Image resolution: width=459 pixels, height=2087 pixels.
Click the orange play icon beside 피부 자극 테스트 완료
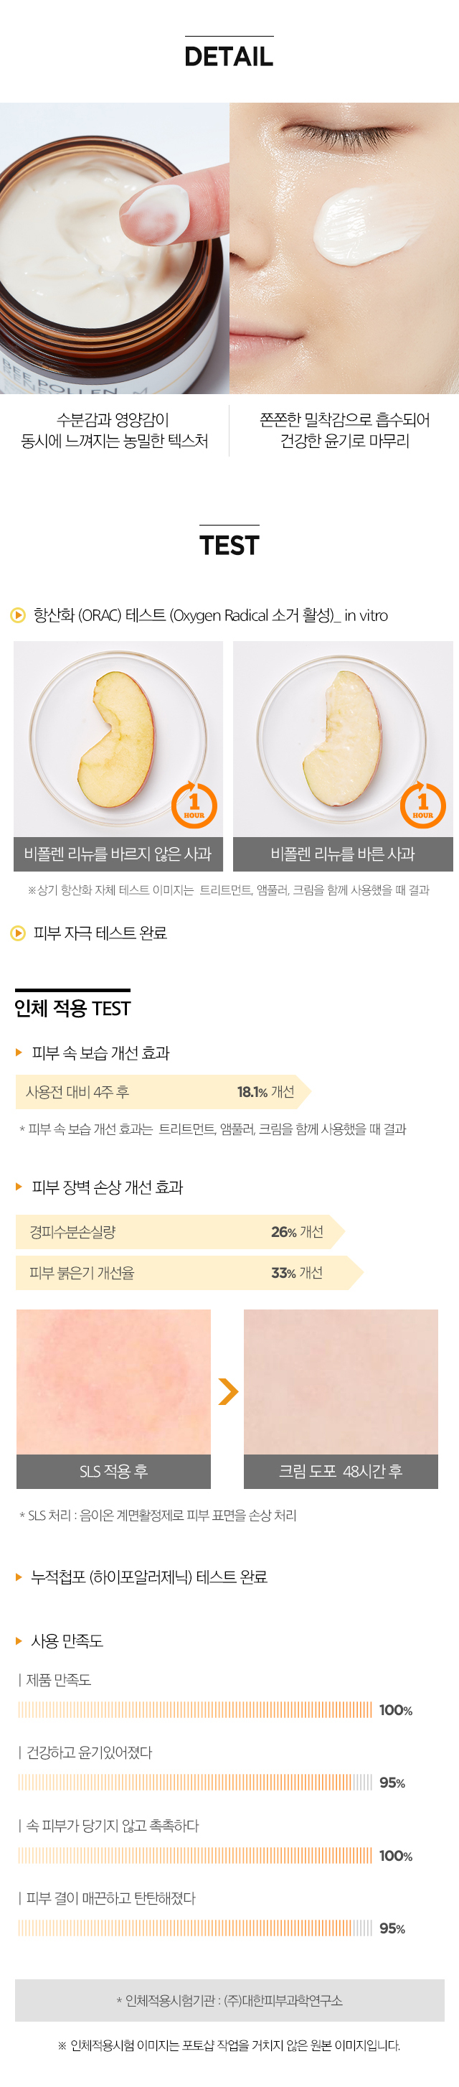[18, 933]
